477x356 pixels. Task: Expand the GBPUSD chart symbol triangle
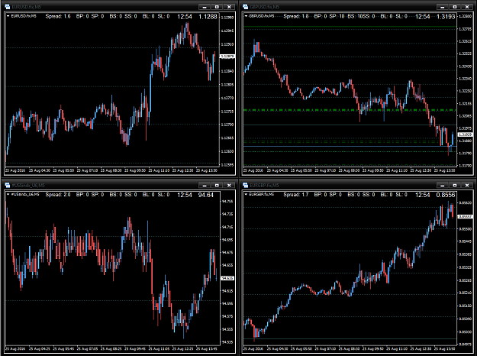246,16
